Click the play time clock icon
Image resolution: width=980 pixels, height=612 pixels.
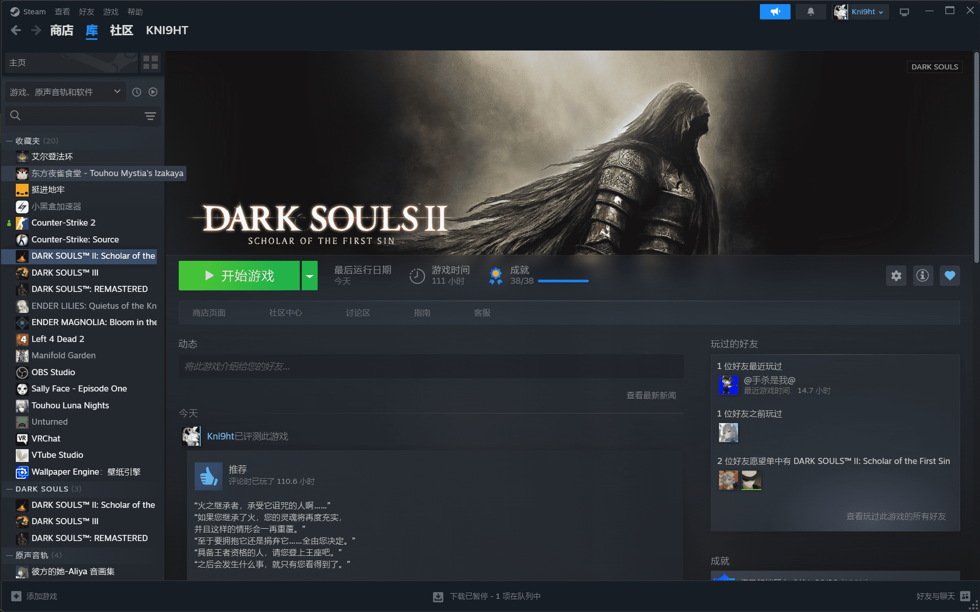tap(417, 276)
